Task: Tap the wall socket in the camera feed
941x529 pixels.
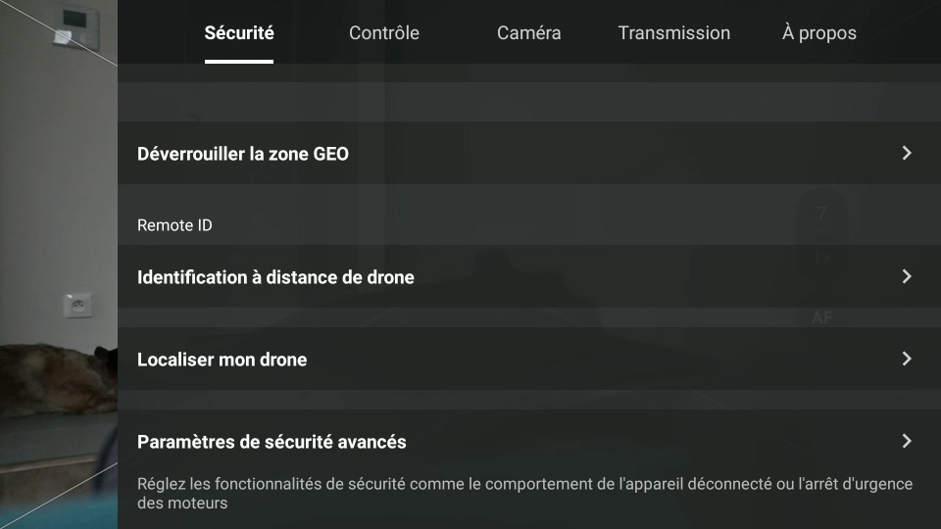Action: point(78,306)
